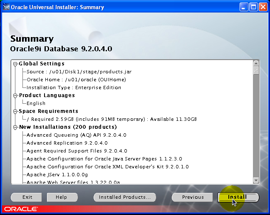Exit the Oracle installer
Screen dimensions: 270x215
tap(26, 197)
